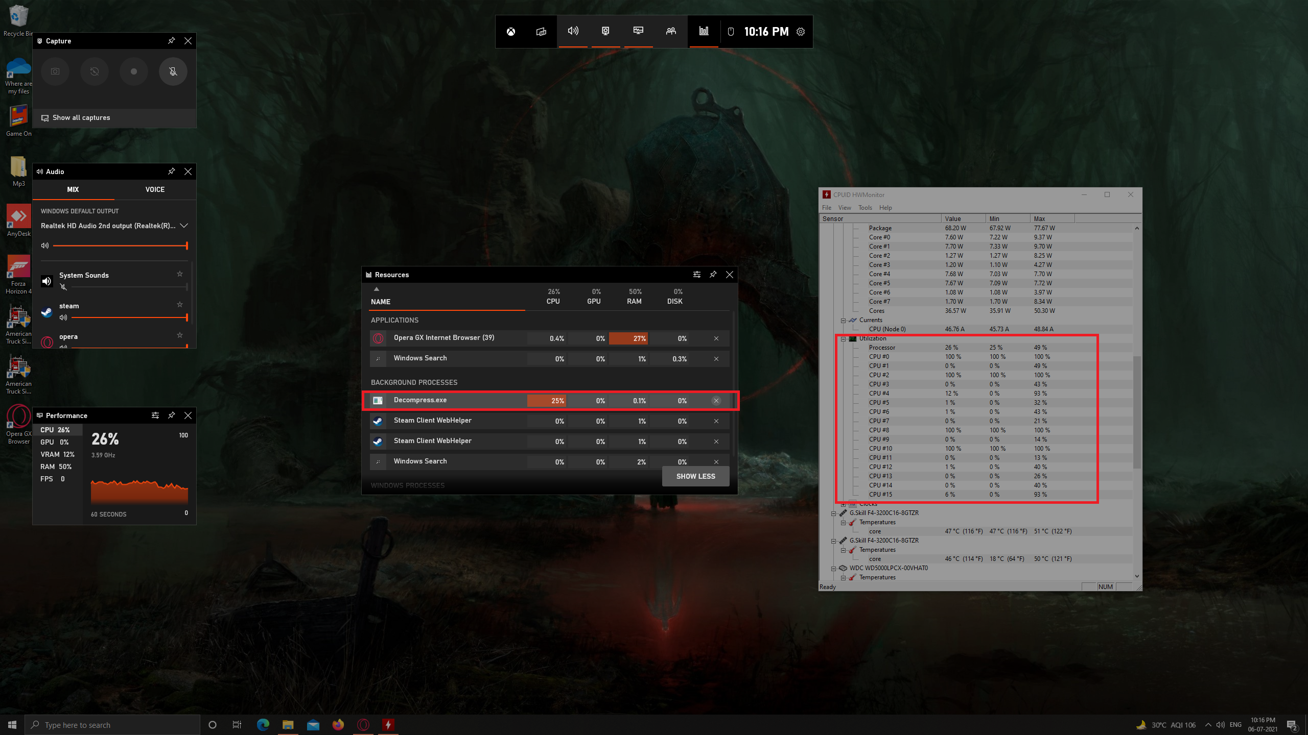Favorite the opera audio source with its star
The height and width of the screenshot is (735, 1308).
180,335
